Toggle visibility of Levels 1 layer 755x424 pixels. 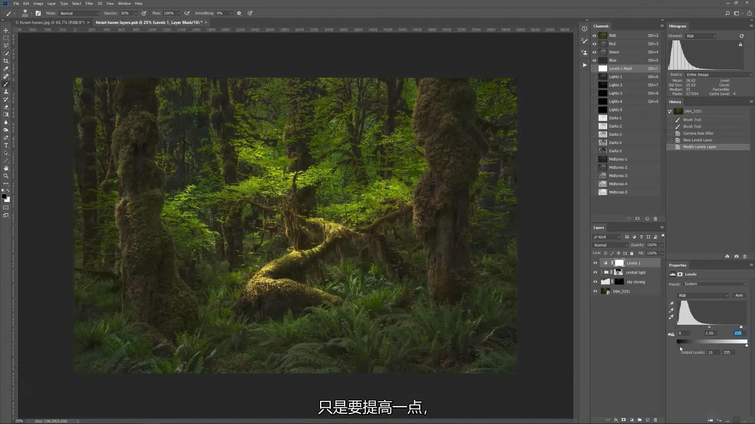coord(595,263)
